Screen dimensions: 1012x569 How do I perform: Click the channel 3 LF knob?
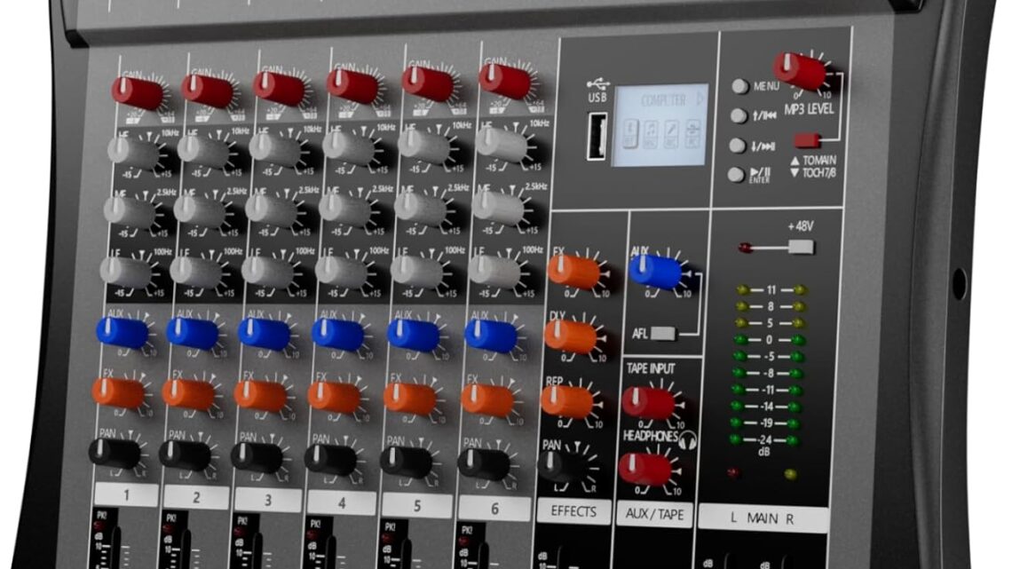[268, 273]
